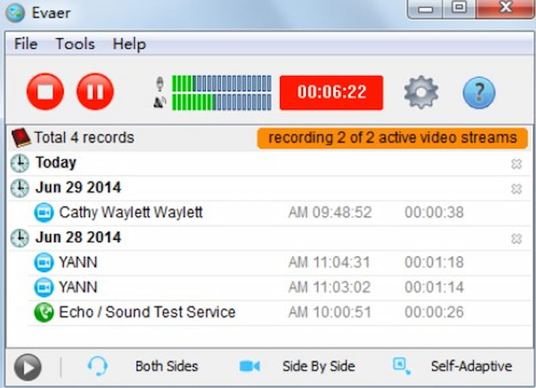
Task: Click the webcam icon beside Cathy Waylett Waylett
Action: (x=43, y=212)
